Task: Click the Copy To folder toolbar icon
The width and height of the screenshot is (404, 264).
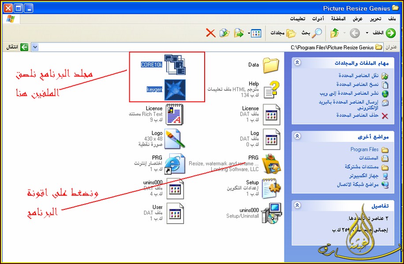Action: tap(224, 33)
